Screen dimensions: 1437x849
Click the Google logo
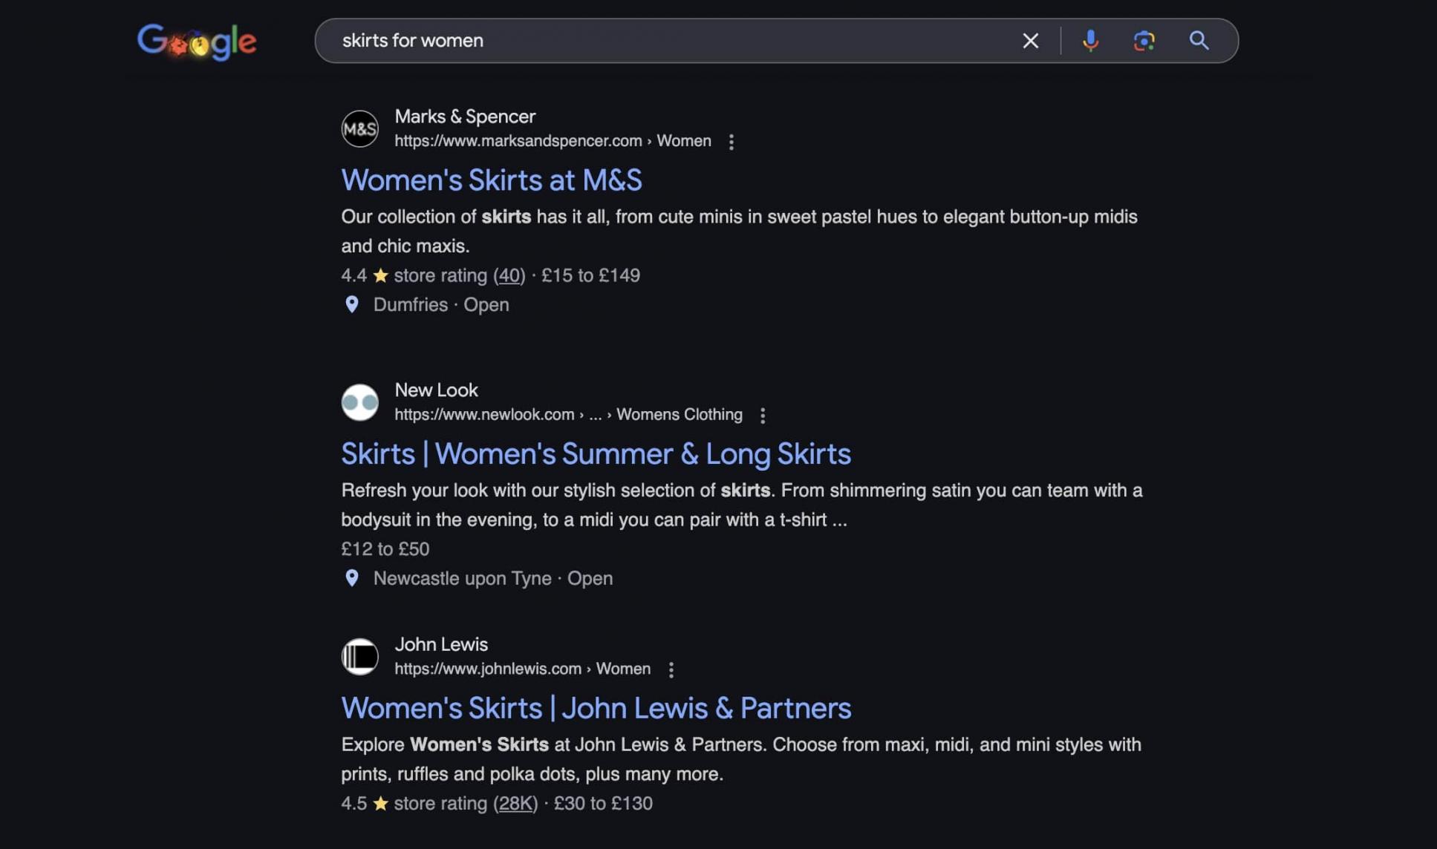197,41
